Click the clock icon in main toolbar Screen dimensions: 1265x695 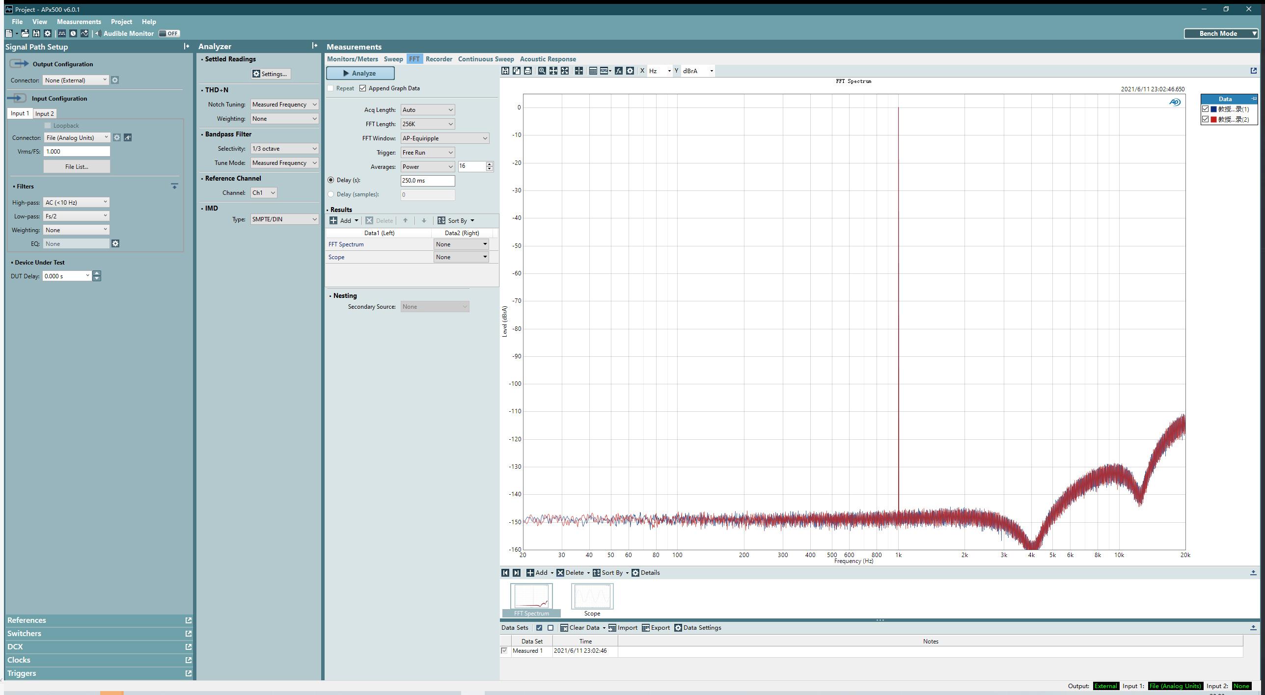coord(73,33)
